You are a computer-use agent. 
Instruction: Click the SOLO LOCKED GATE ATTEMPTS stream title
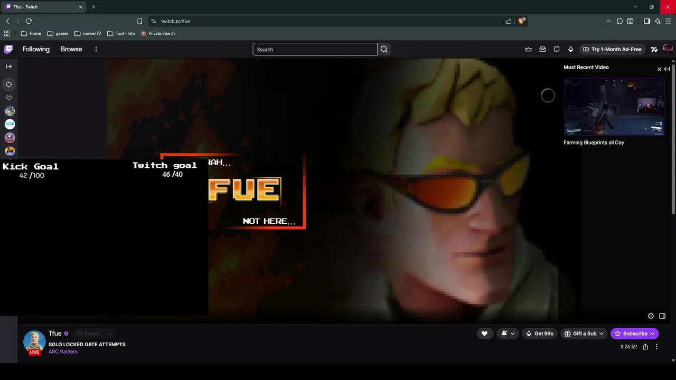click(x=87, y=344)
